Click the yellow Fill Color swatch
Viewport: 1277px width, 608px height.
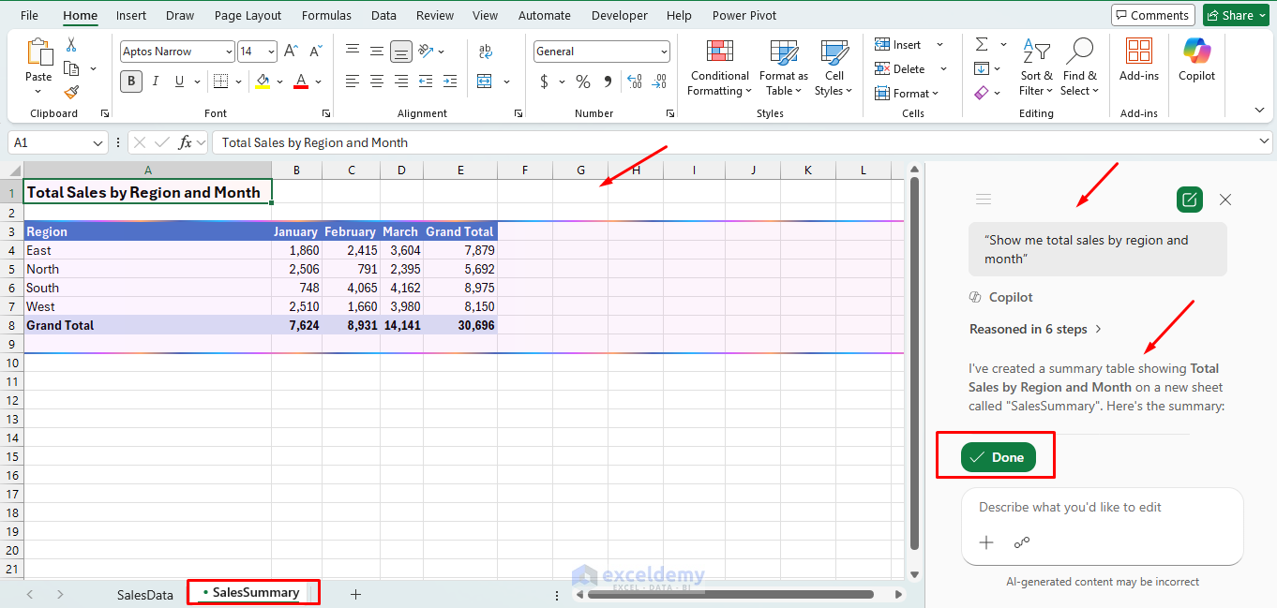pos(263,82)
